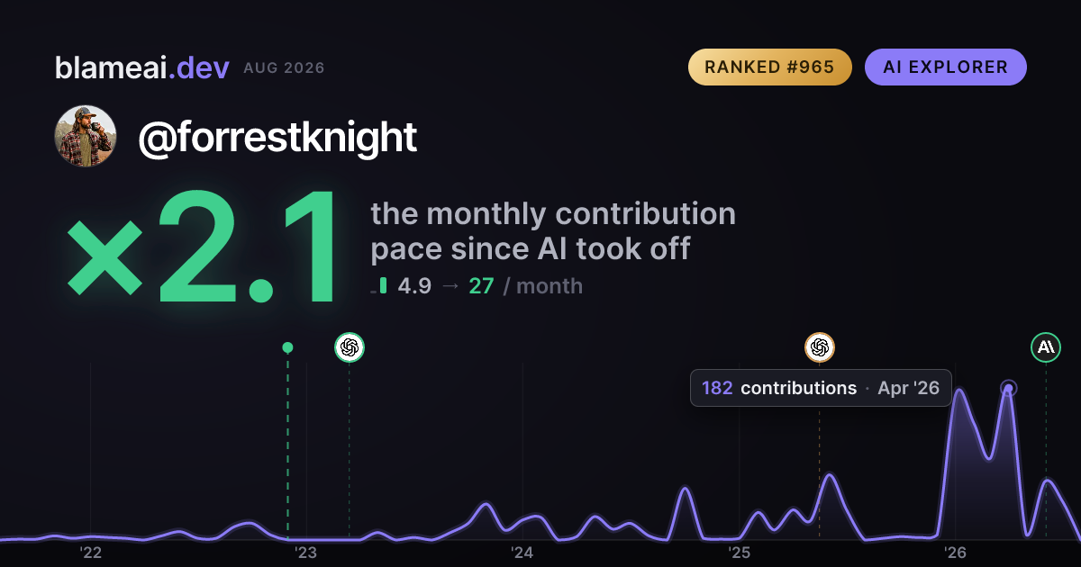Click the orange OpenAI logo marker
The image size is (1081, 567).
coord(819,347)
